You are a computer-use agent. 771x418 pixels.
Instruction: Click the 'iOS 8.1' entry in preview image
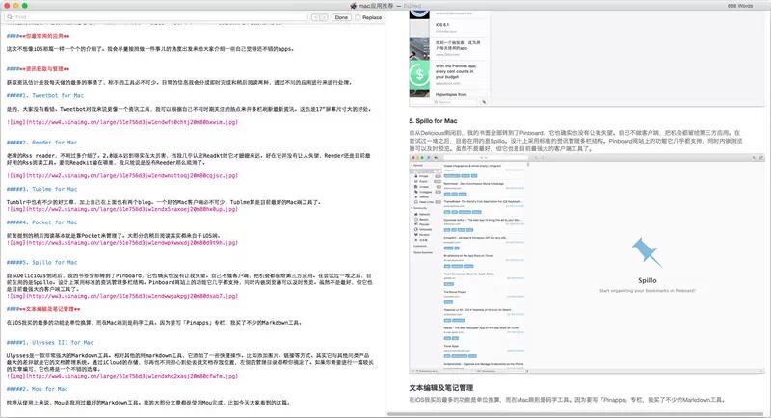click(442, 25)
